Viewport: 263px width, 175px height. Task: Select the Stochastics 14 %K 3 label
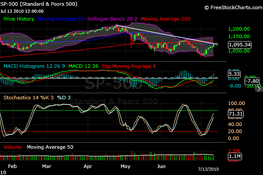tap(28, 98)
